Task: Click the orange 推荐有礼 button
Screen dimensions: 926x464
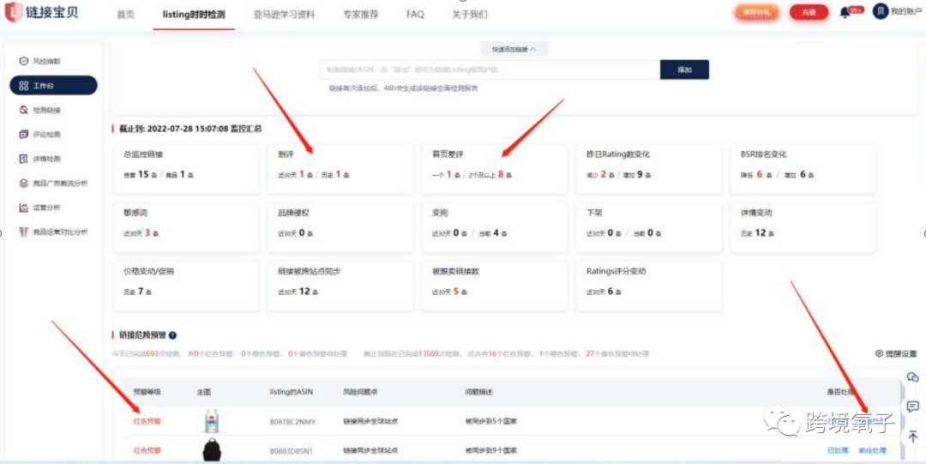Action: click(x=756, y=12)
